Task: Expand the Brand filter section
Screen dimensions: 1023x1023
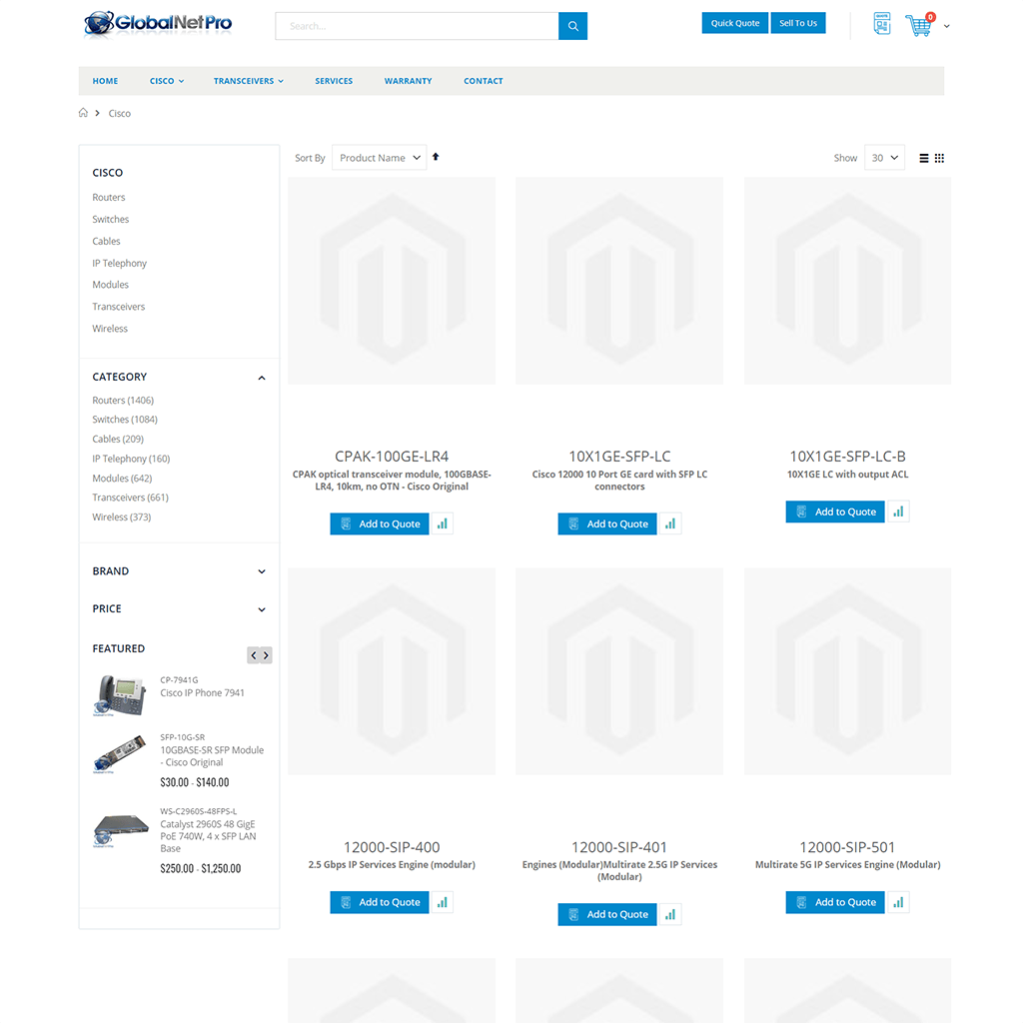Action: 262,571
